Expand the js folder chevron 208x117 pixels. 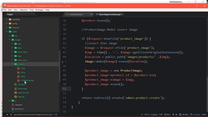pos(9,101)
